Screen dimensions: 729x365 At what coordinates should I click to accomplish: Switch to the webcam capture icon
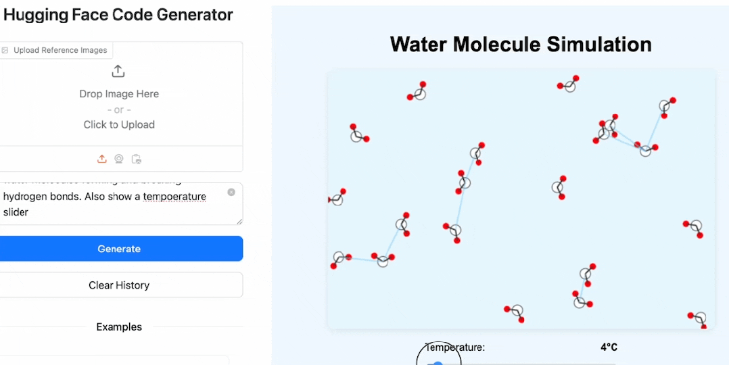[119, 159]
